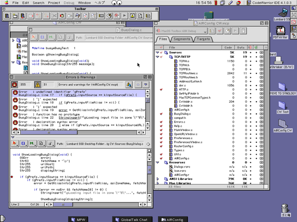Viewport: 297px width, 222px height.
Task: Click the last icon in the Toolbar
Action: tap(148, 16)
